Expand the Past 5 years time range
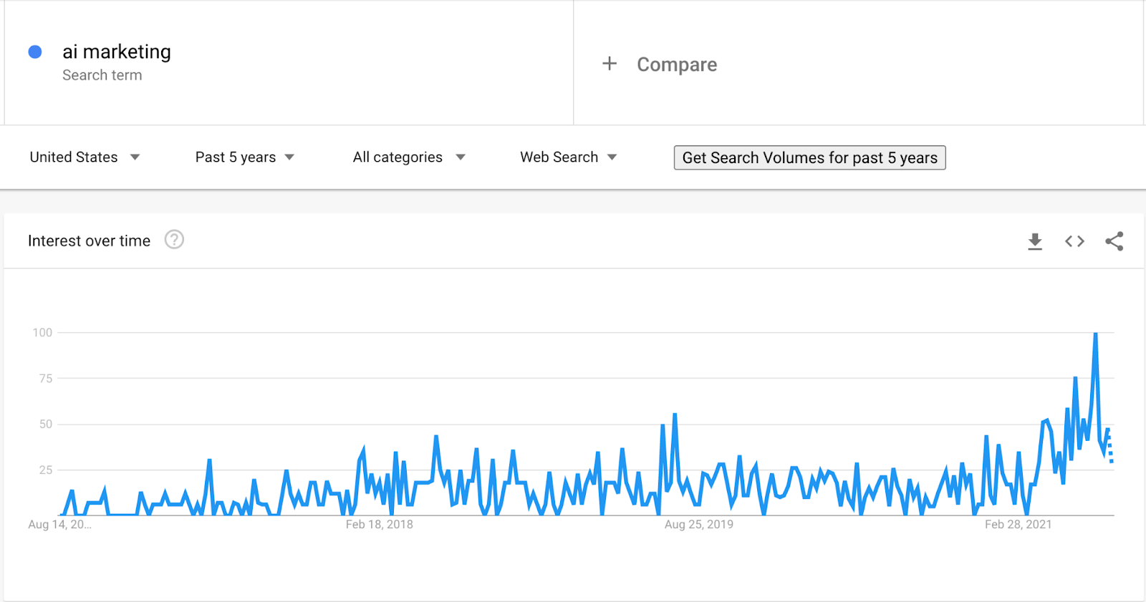This screenshot has width=1146, height=602. 245,157
